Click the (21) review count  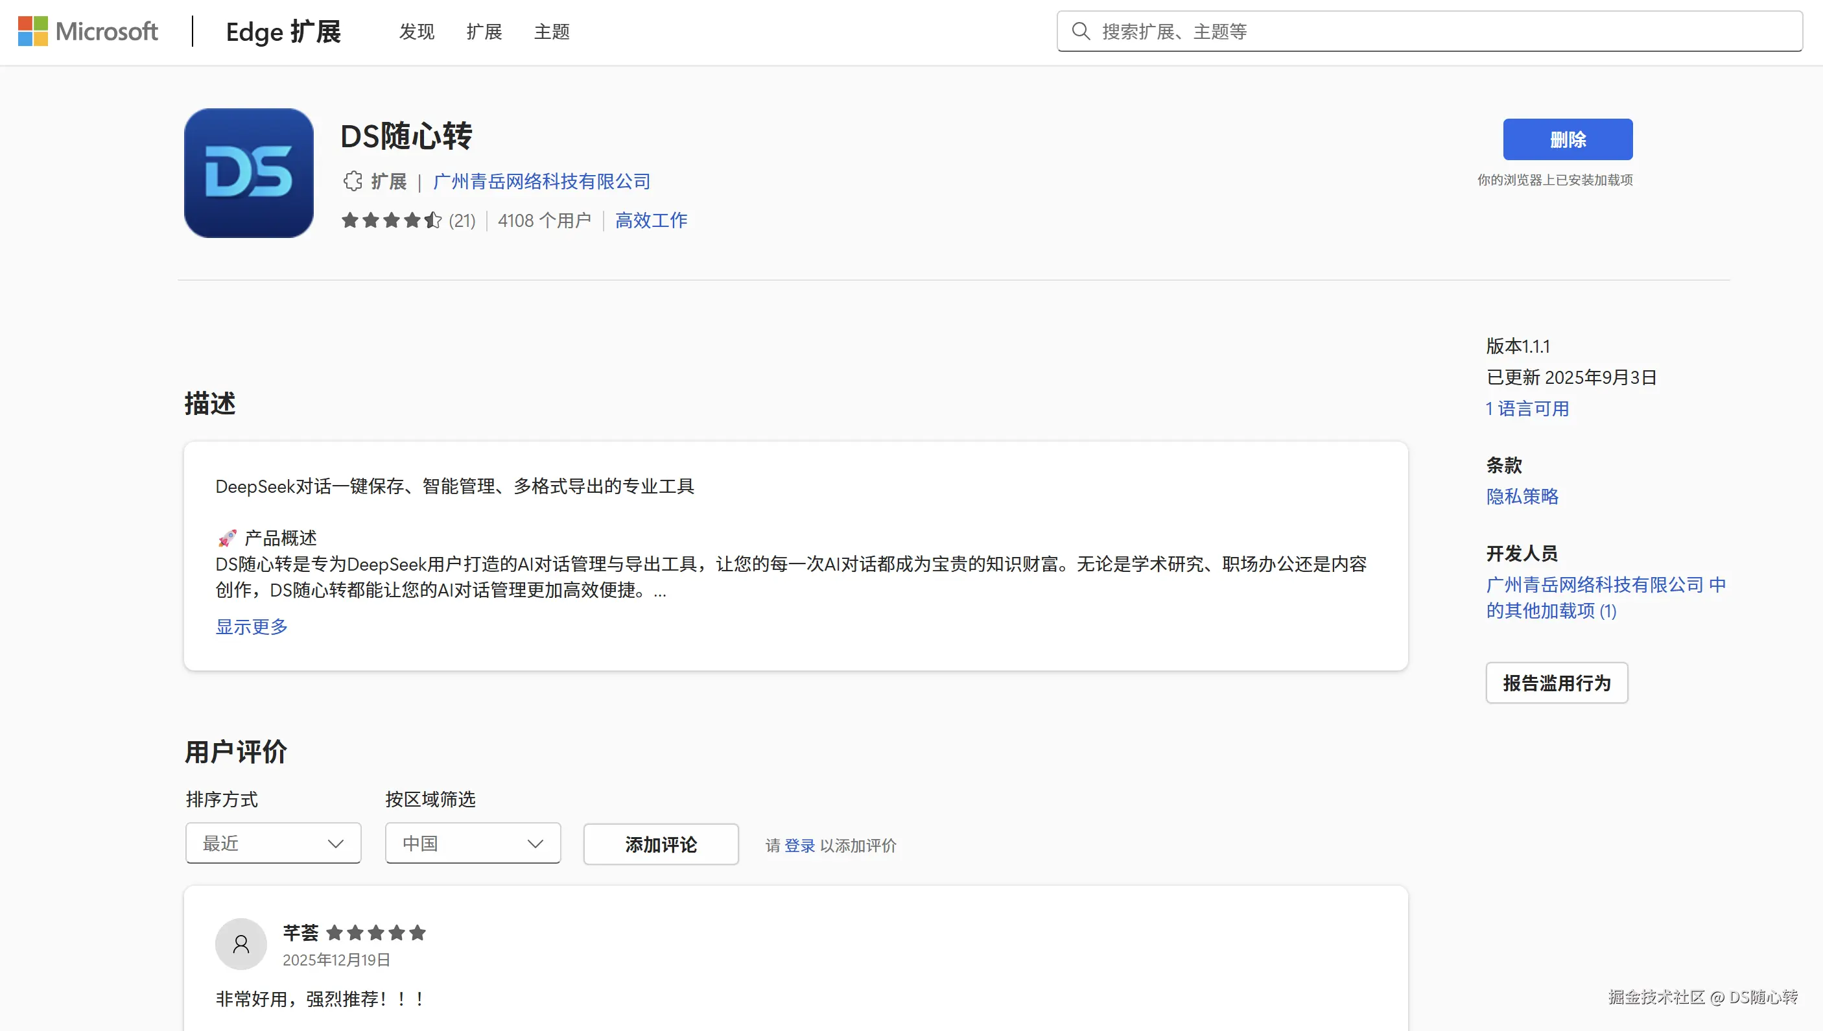pyautogui.click(x=462, y=221)
